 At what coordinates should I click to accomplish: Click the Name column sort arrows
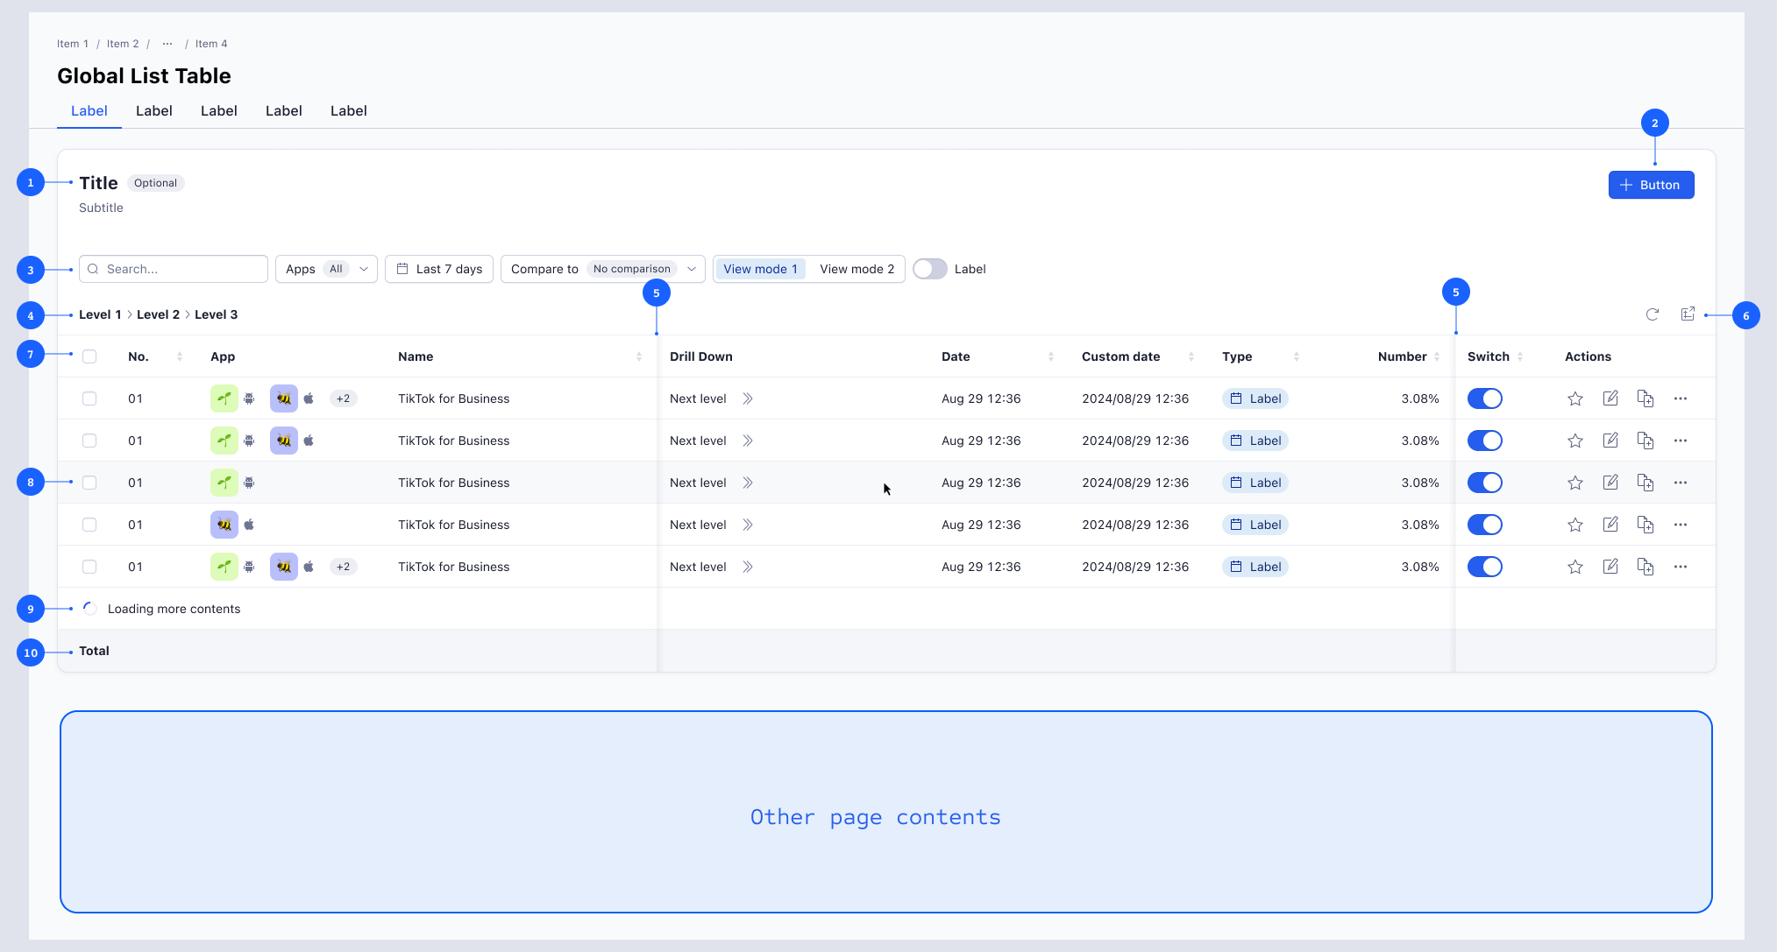click(x=639, y=356)
